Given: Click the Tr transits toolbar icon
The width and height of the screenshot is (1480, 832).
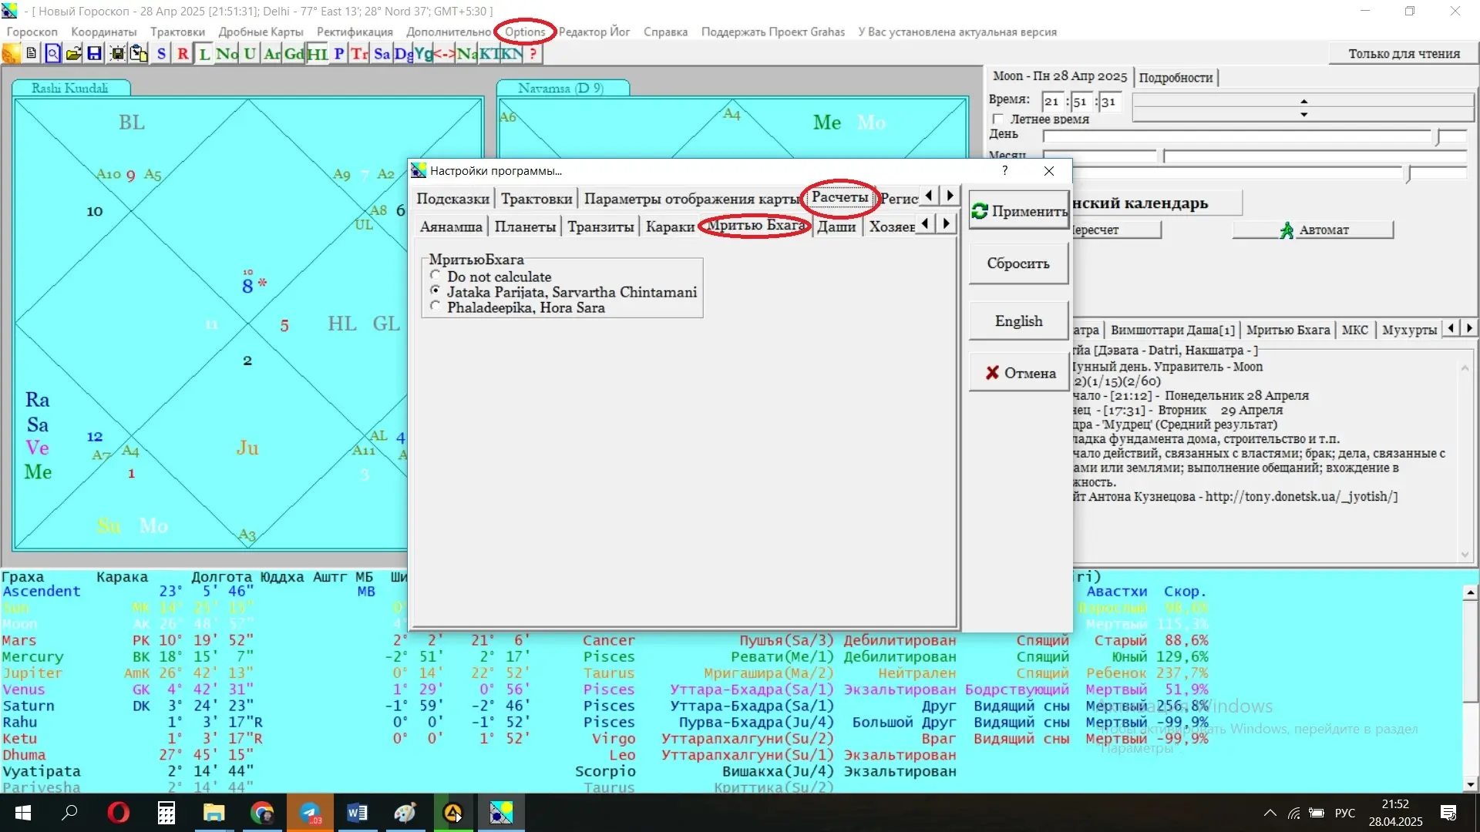Looking at the screenshot, I should [359, 54].
